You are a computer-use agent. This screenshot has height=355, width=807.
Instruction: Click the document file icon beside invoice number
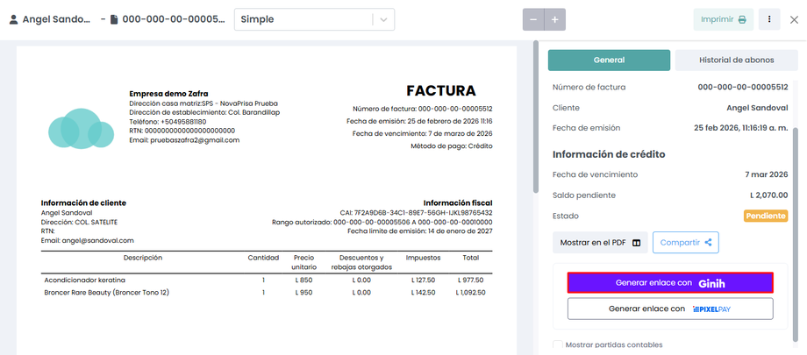click(x=114, y=19)
